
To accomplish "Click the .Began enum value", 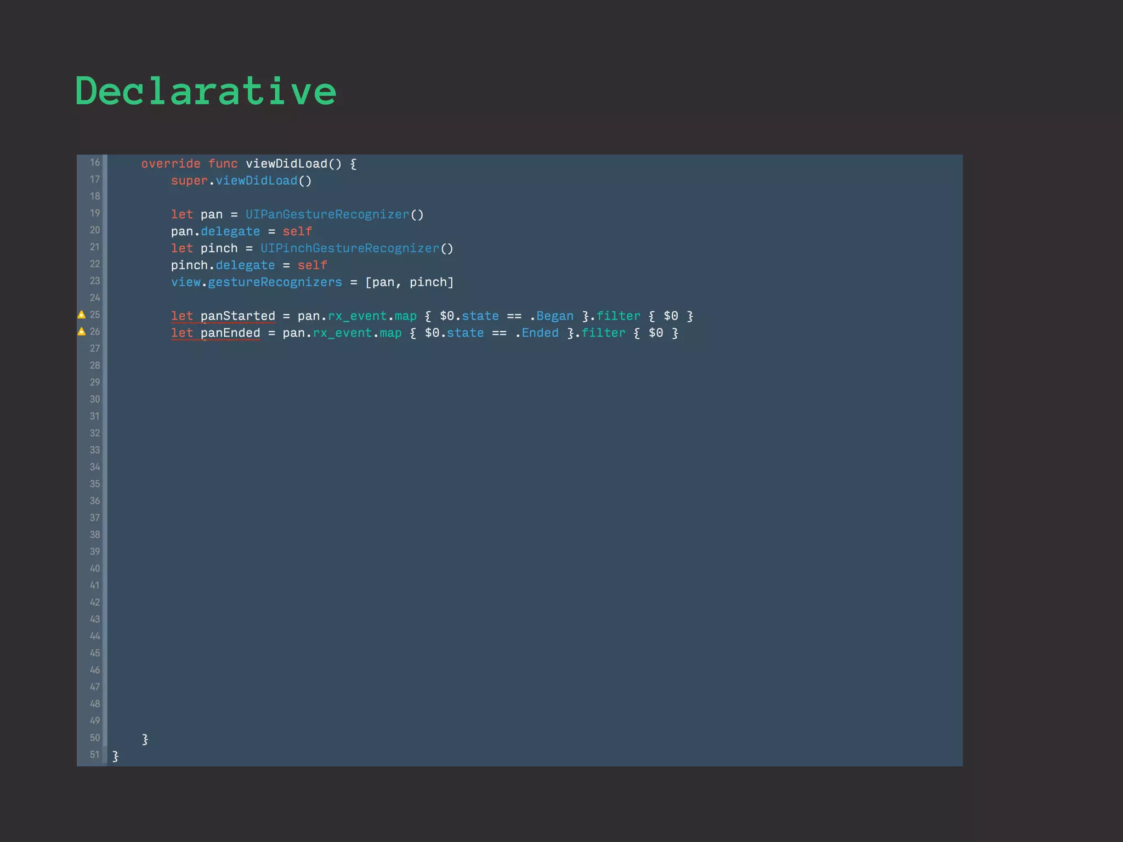I will pos(554,316).
